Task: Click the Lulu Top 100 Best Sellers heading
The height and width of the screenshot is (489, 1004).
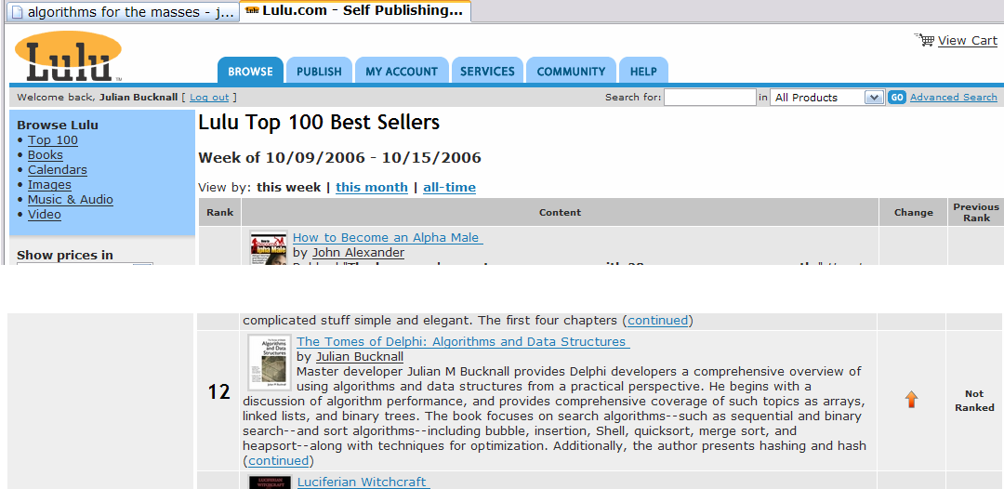Action: (x=319, y=122)
